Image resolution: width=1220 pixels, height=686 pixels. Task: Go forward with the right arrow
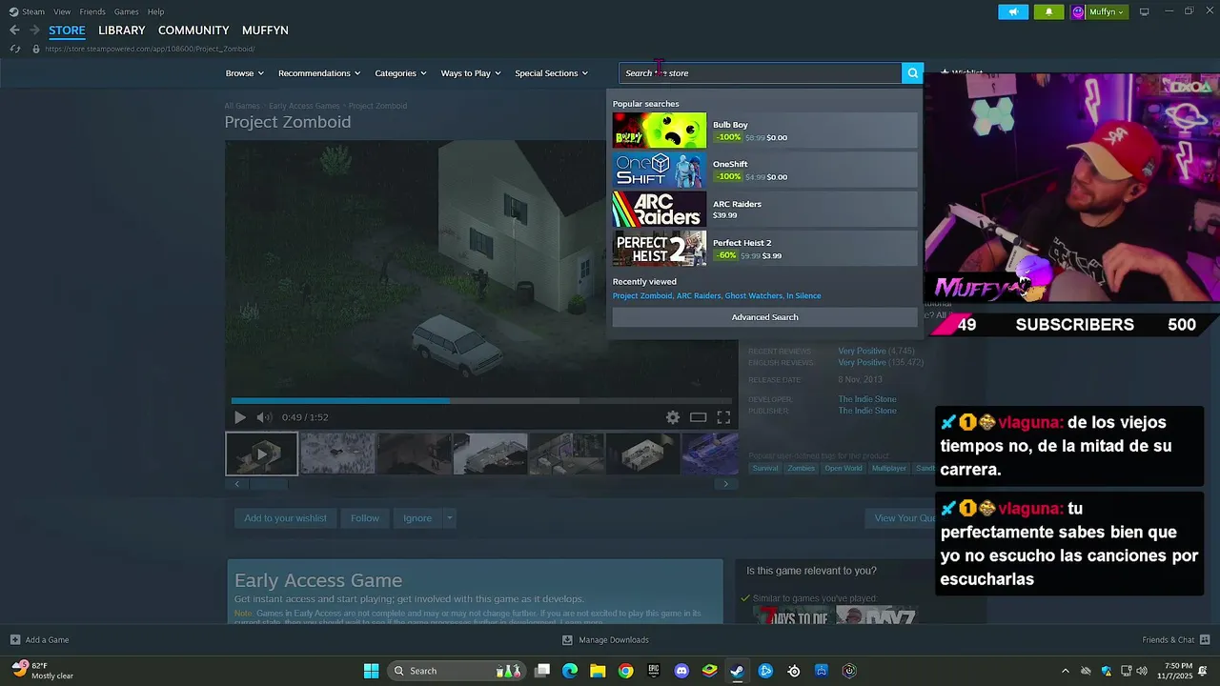coord(34,30)
